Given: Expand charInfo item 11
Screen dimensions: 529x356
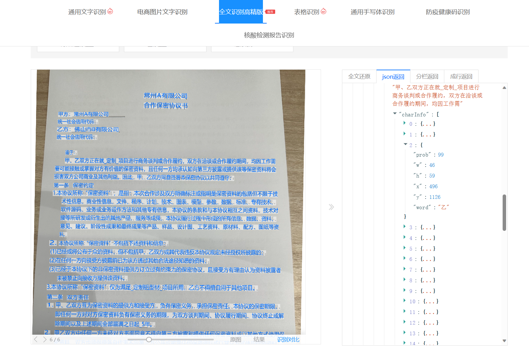Looking at the screenshot, I should pyautogui.click(x=405, y=311).
